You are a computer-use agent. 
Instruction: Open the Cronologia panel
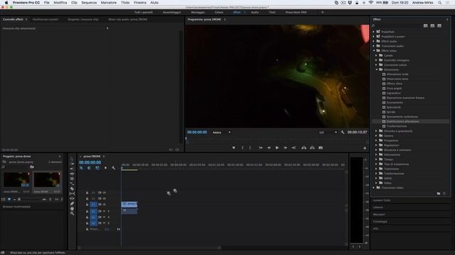(380, 222)
